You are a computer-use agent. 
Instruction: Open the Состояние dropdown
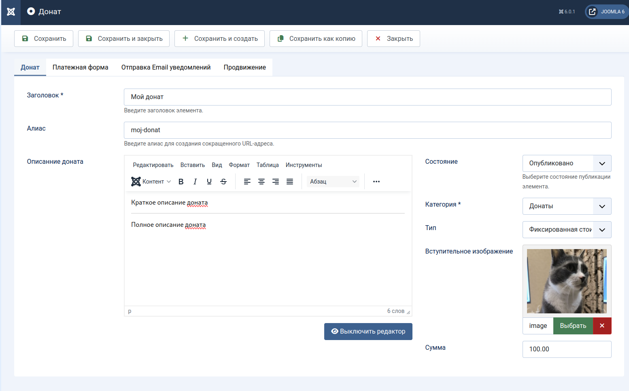(567, 163)
